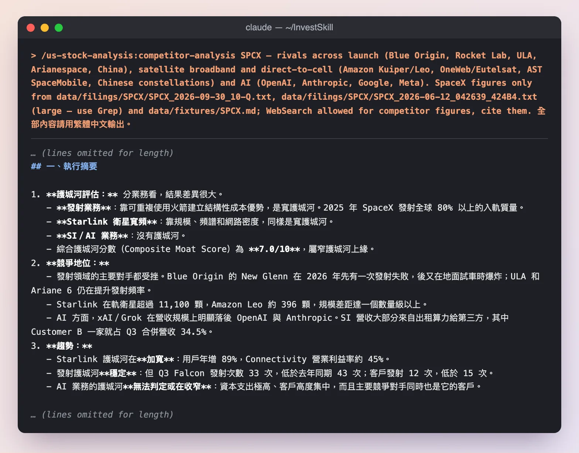Click the '**加寬**' Starlink trend text

(155, 359)
